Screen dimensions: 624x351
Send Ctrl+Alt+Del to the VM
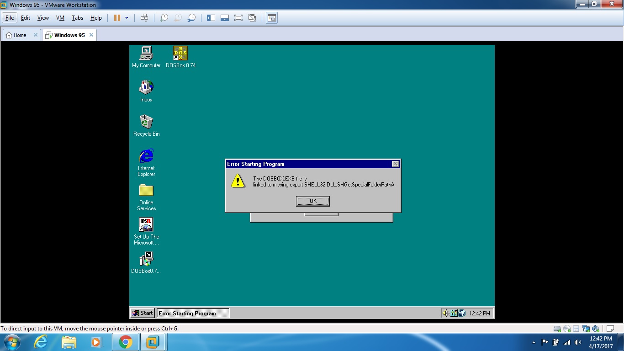pyautogui.click(x=144, y=18)
